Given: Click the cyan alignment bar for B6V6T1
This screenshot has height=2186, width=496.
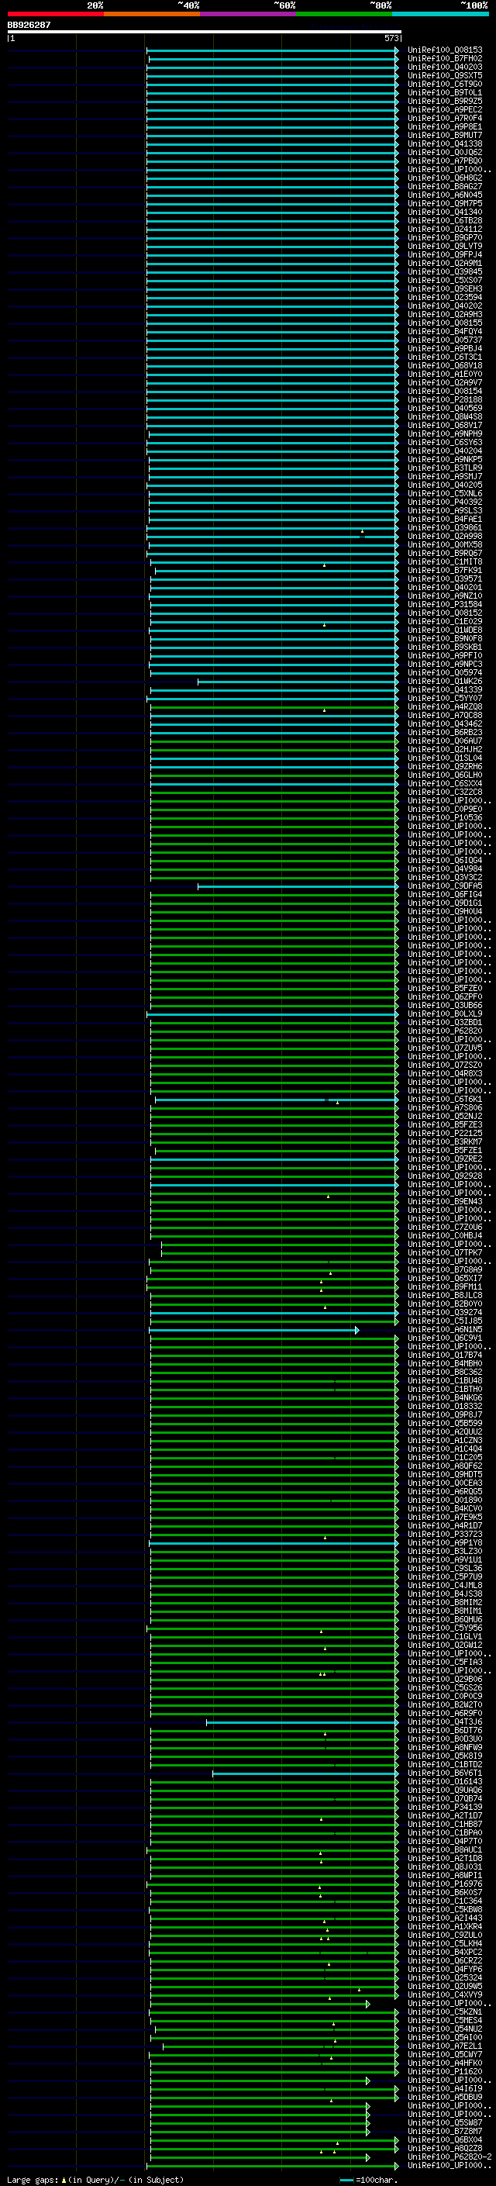Looking at the screenshot, I should pyautogui.click(x=305, y=1773).
